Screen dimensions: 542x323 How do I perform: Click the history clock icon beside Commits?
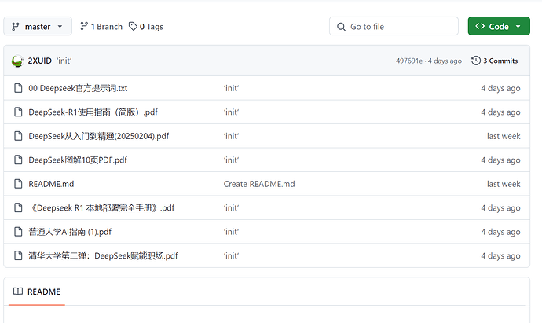coord(476,61)
